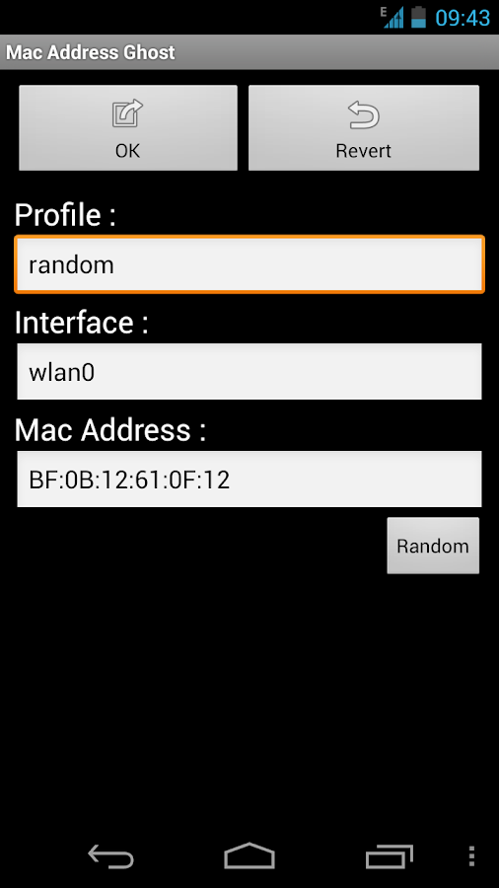The width and height of the screenshot is (499, 888).
Task: Tap the E network type indicator
Action: point(385,11)
